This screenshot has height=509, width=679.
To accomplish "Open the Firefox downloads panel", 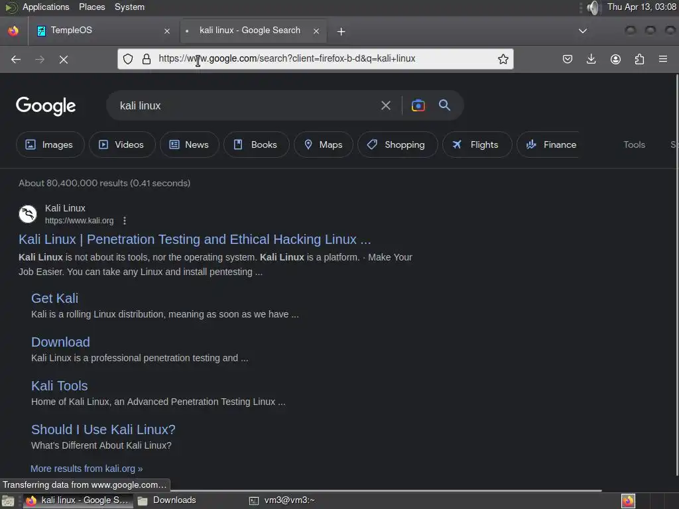I will 591,59.
